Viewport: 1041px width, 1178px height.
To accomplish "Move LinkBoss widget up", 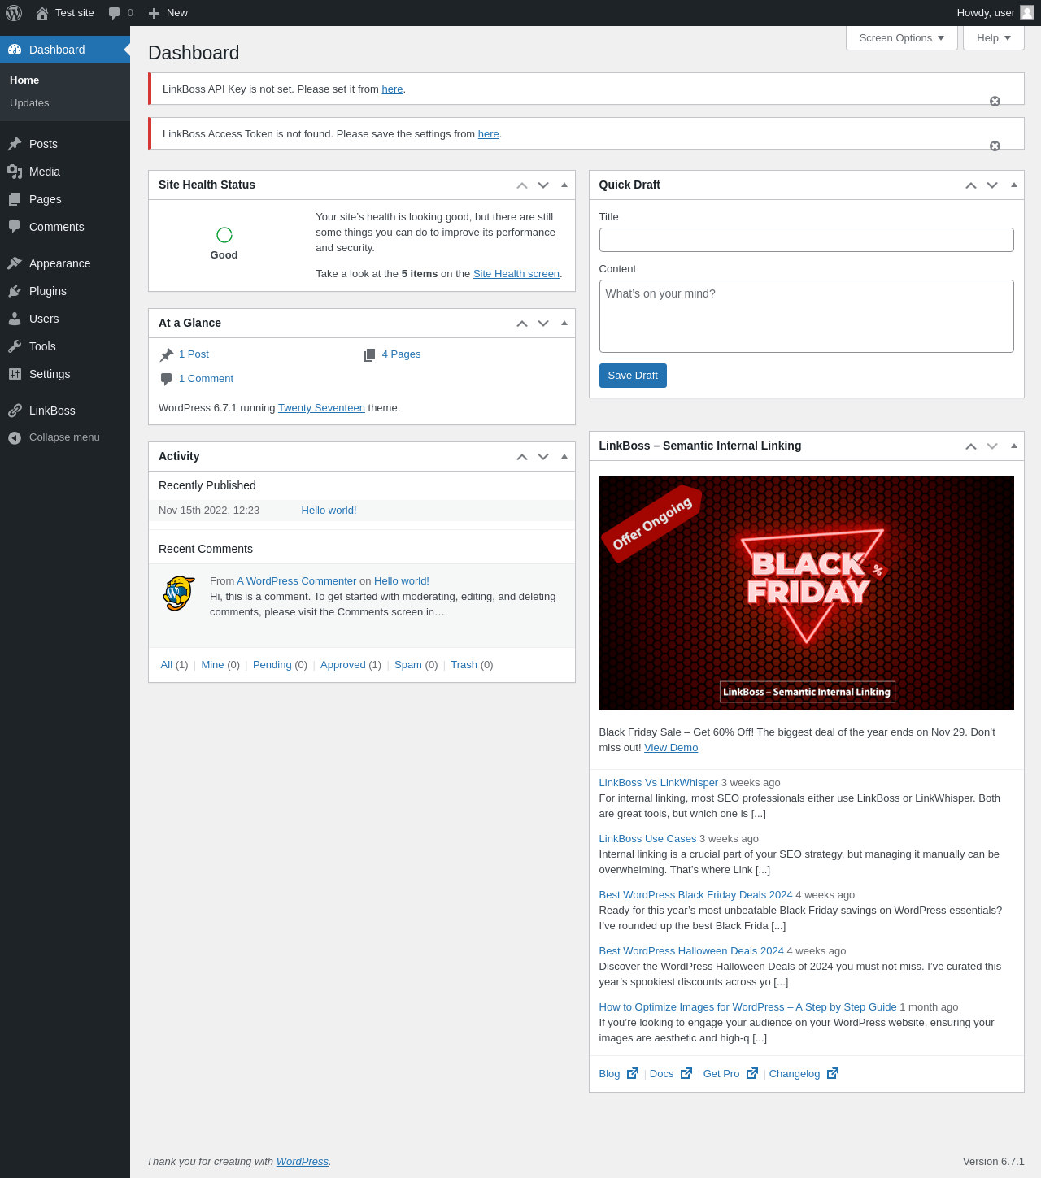I will [971, 446].
